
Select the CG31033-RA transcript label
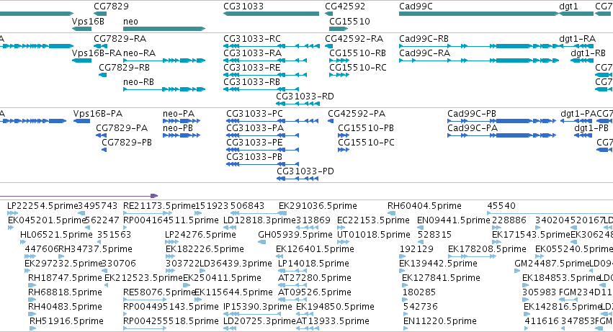click(253, 53)
